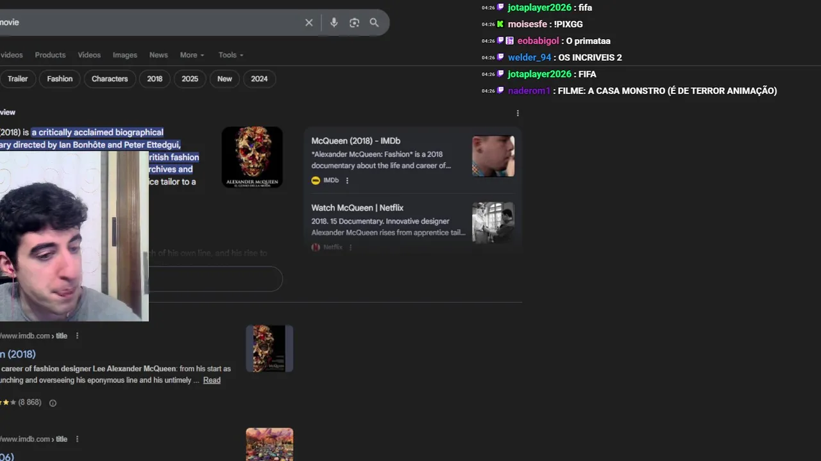Switch to the Videos tab
The width and height of the screenshot is (821, 461).
(89, 55)
